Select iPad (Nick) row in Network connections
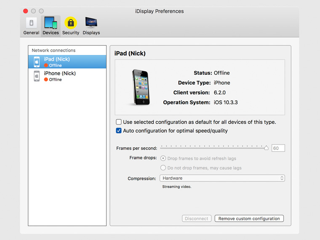Image resolution: width=320 pixels, height=240 pixels. point(67,62)
